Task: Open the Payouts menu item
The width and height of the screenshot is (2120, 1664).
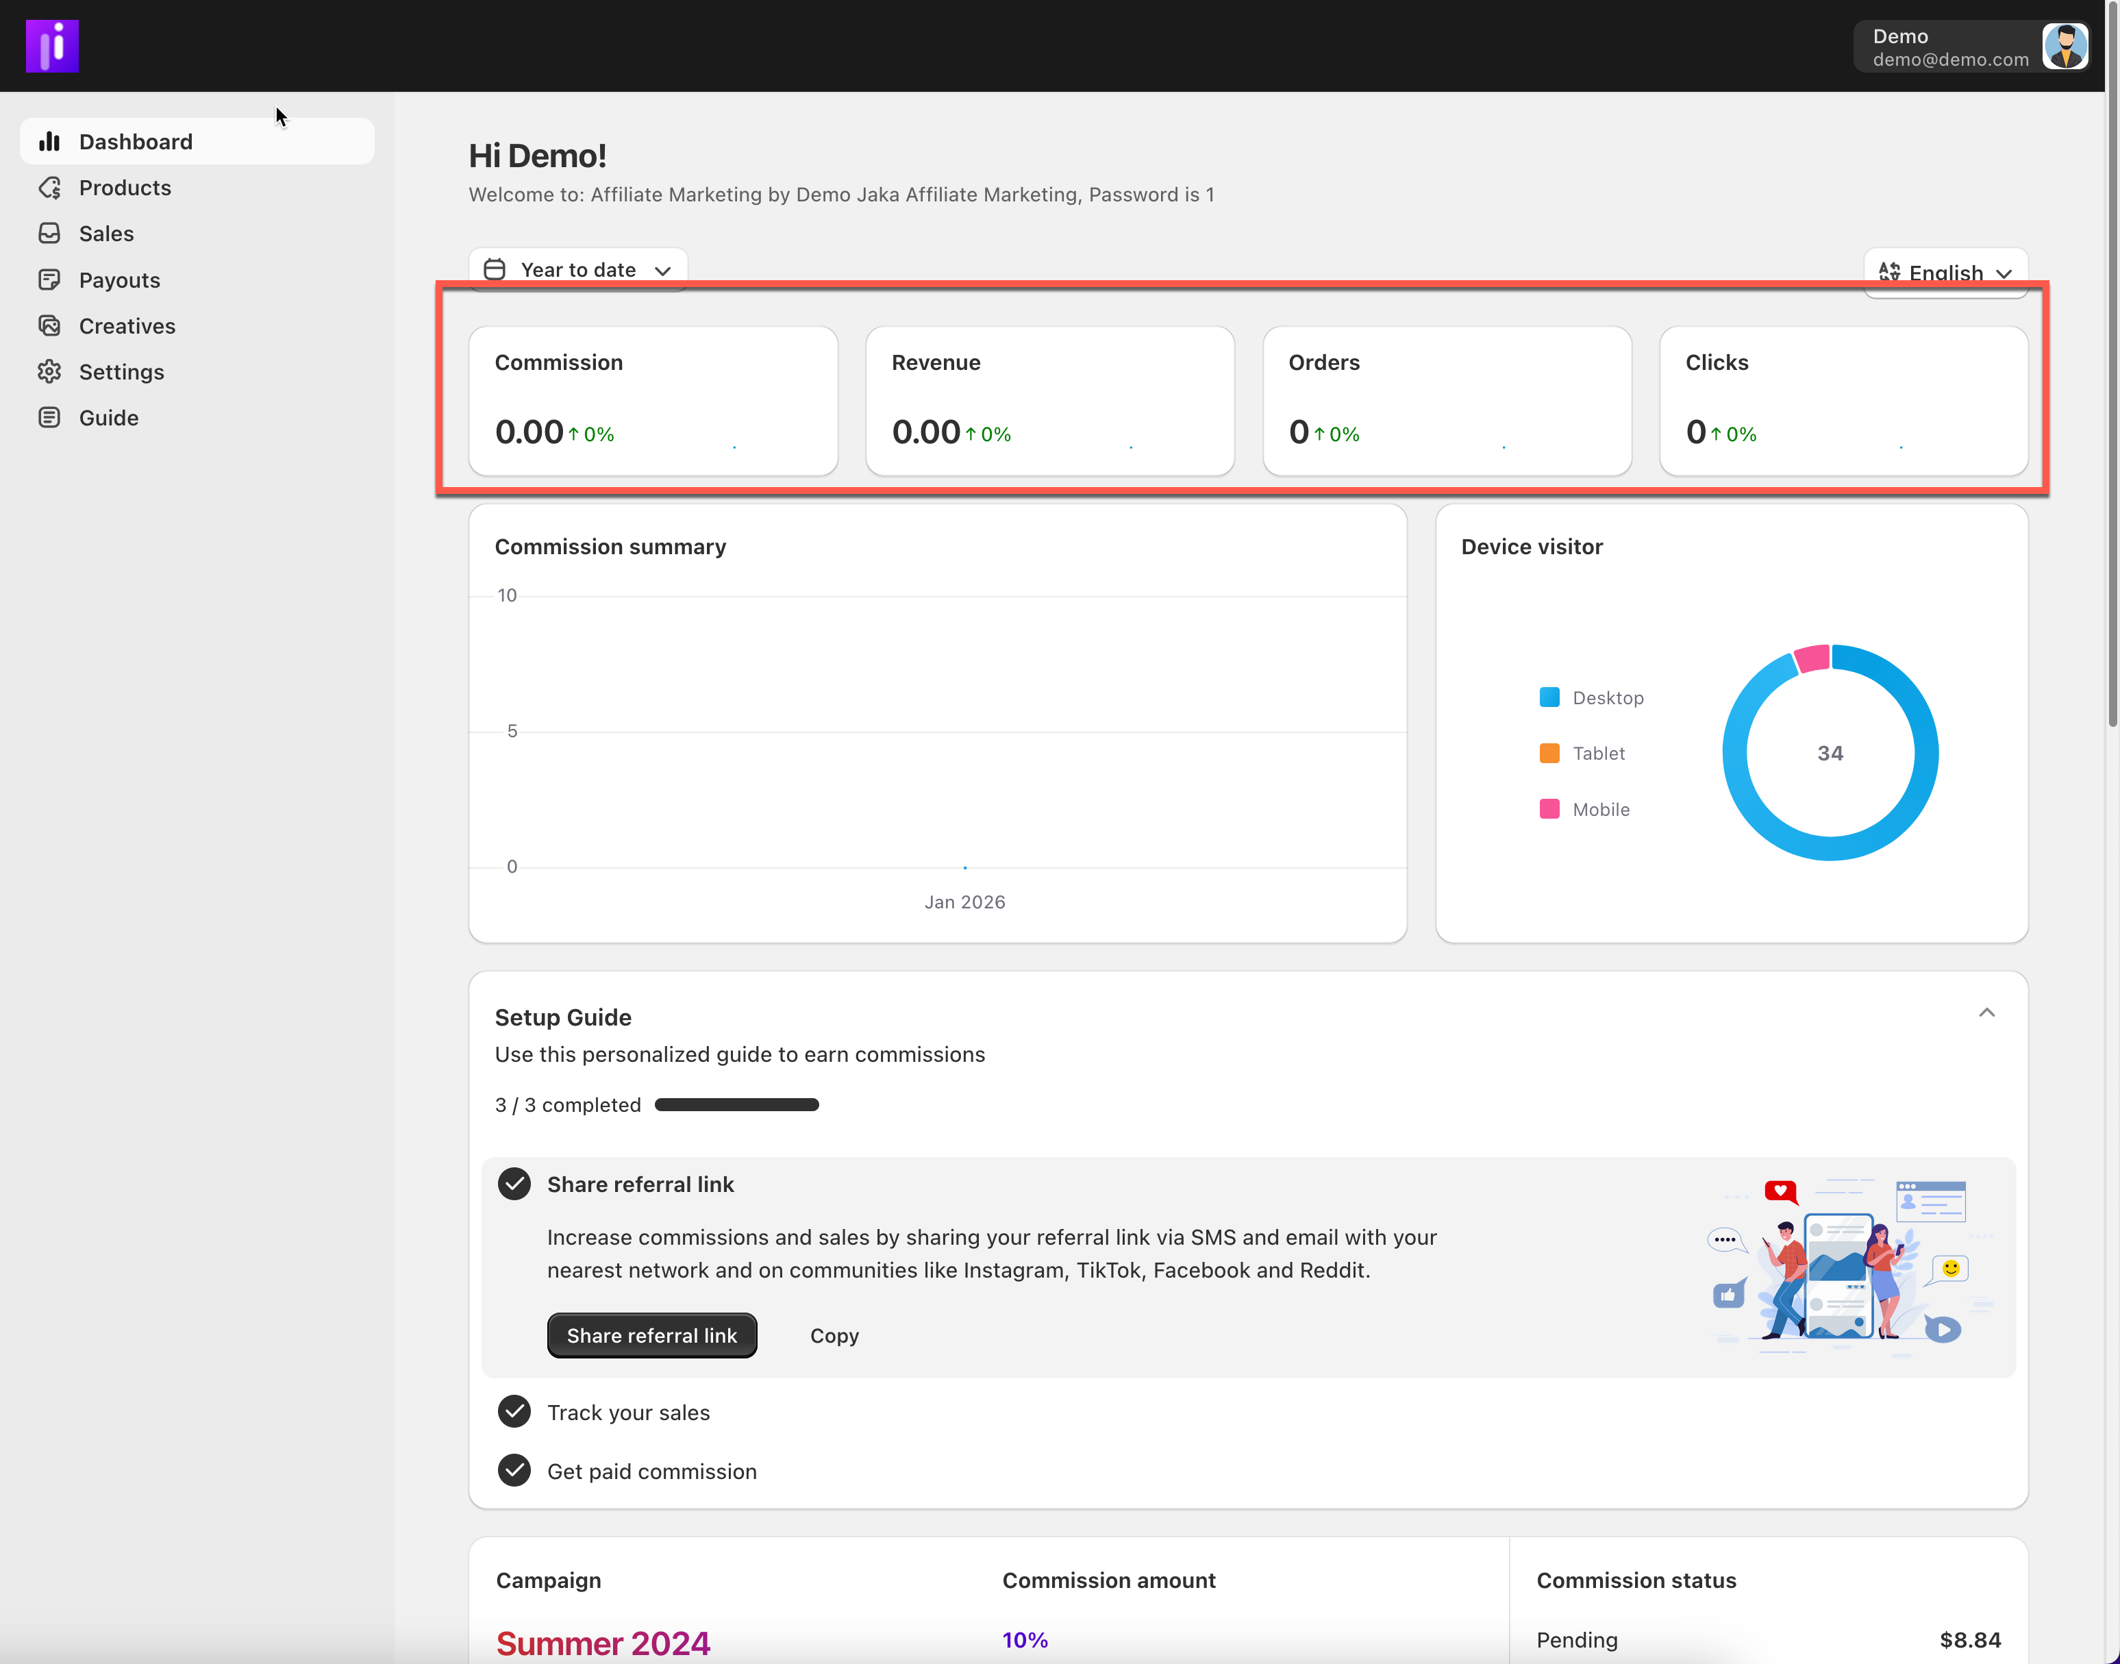Action: pyautogui.click(x=119, y=280)
